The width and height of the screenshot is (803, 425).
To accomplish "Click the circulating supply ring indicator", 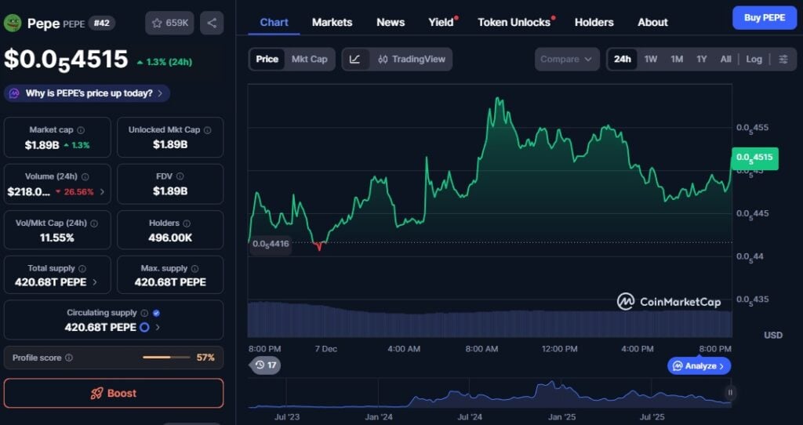I will (144, 327).
